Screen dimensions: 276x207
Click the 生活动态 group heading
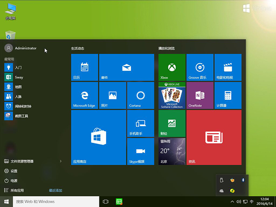pos(77,48)
